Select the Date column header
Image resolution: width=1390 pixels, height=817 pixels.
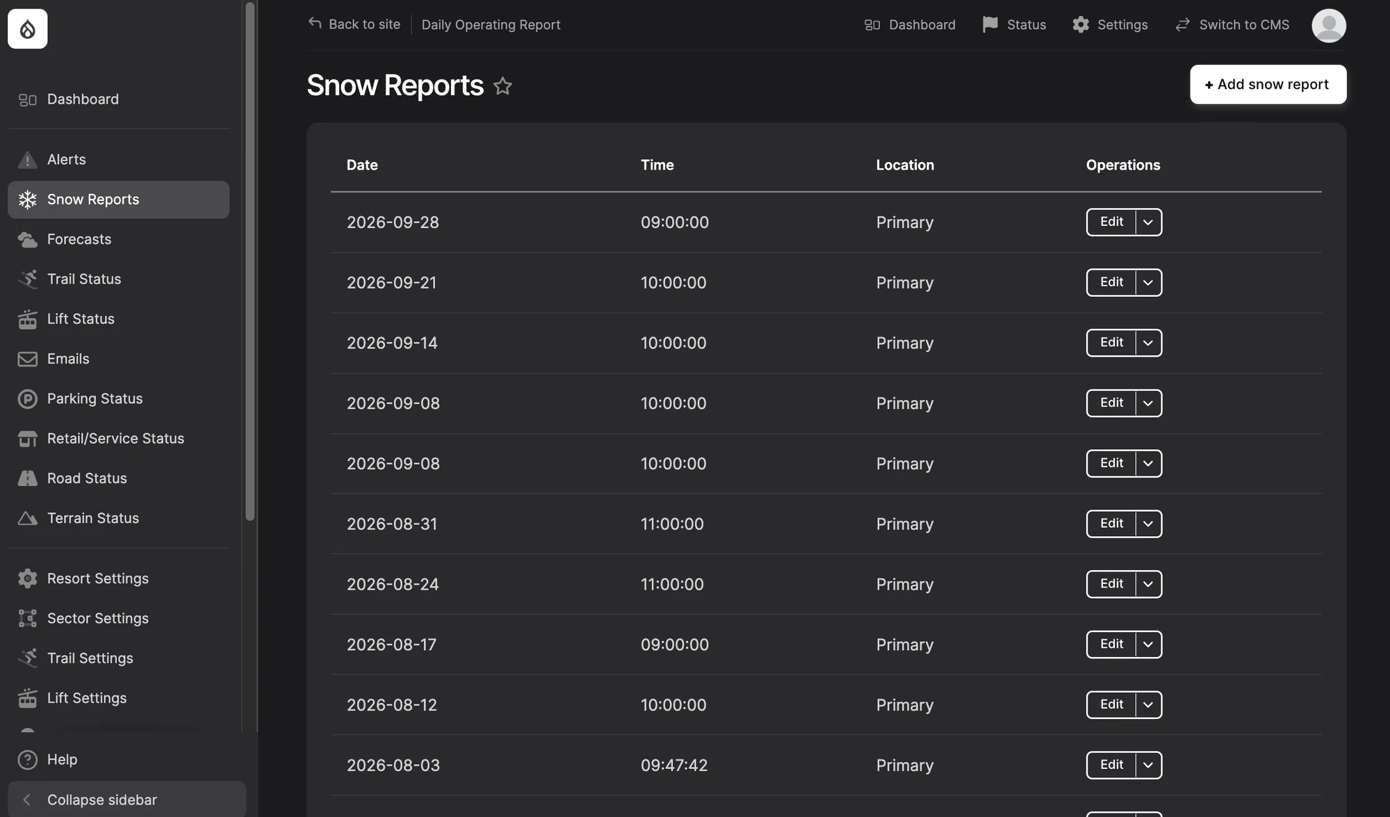pyautogui.click(x=362, y=165)
